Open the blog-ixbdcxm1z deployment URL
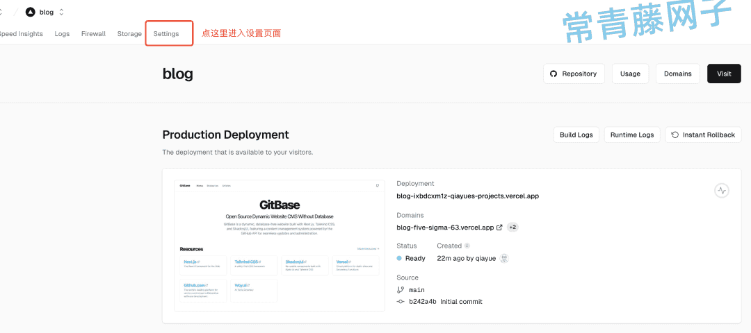Image resolution: width=751 pixels, height=333 pixels. [x=468, y=196]
